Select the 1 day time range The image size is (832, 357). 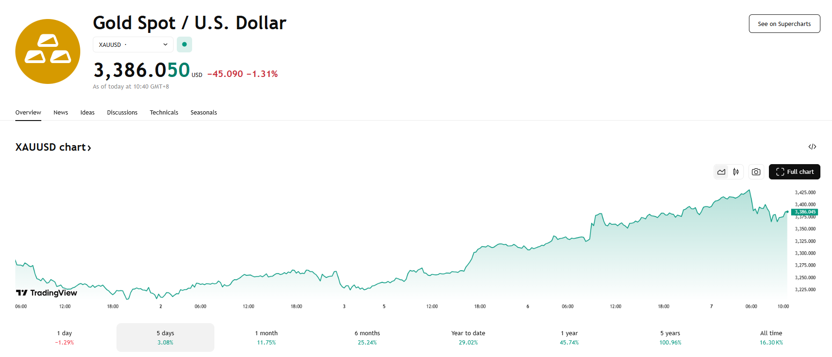point(64,338)
